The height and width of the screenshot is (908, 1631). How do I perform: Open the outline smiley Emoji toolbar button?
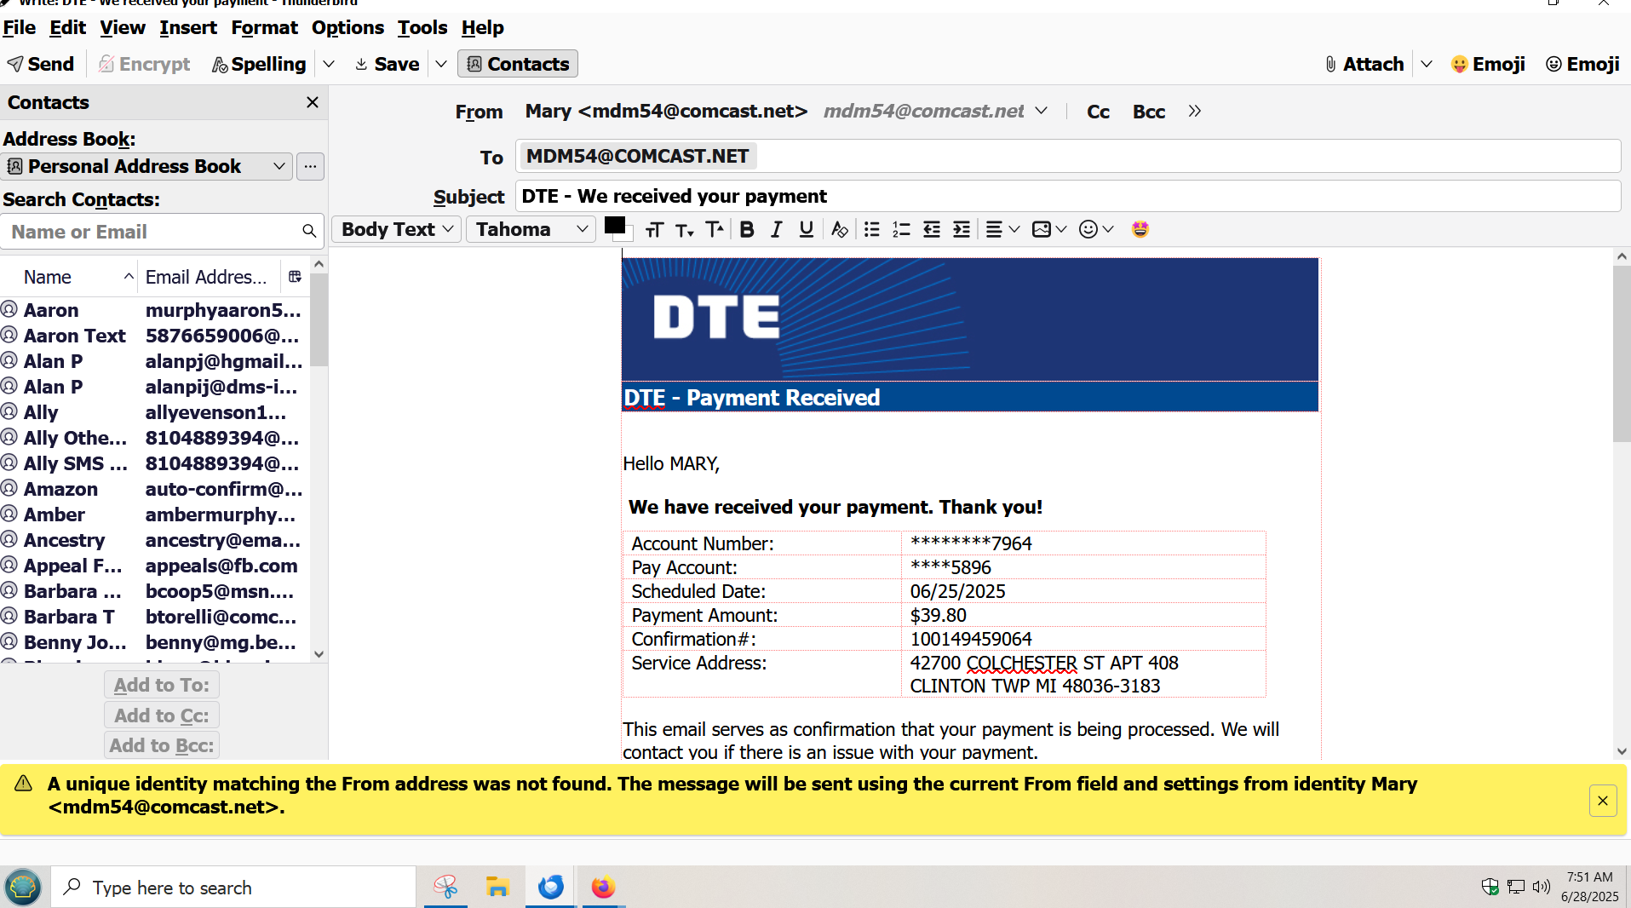click(1582, 64)
